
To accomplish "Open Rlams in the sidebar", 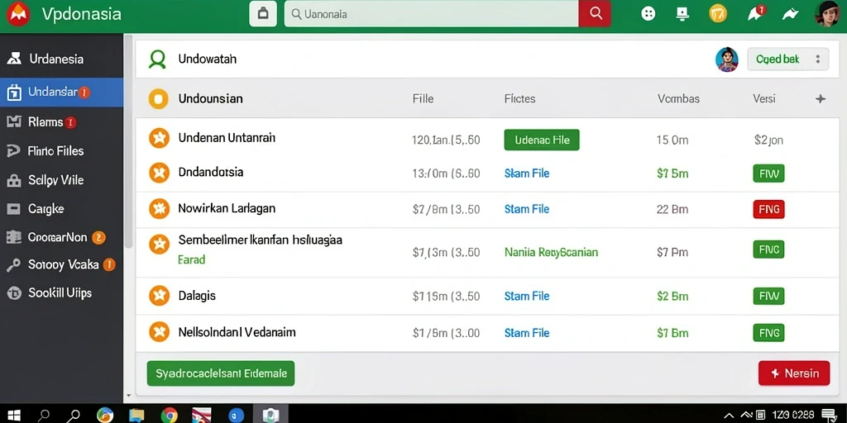I will click(x=61, y=122).
